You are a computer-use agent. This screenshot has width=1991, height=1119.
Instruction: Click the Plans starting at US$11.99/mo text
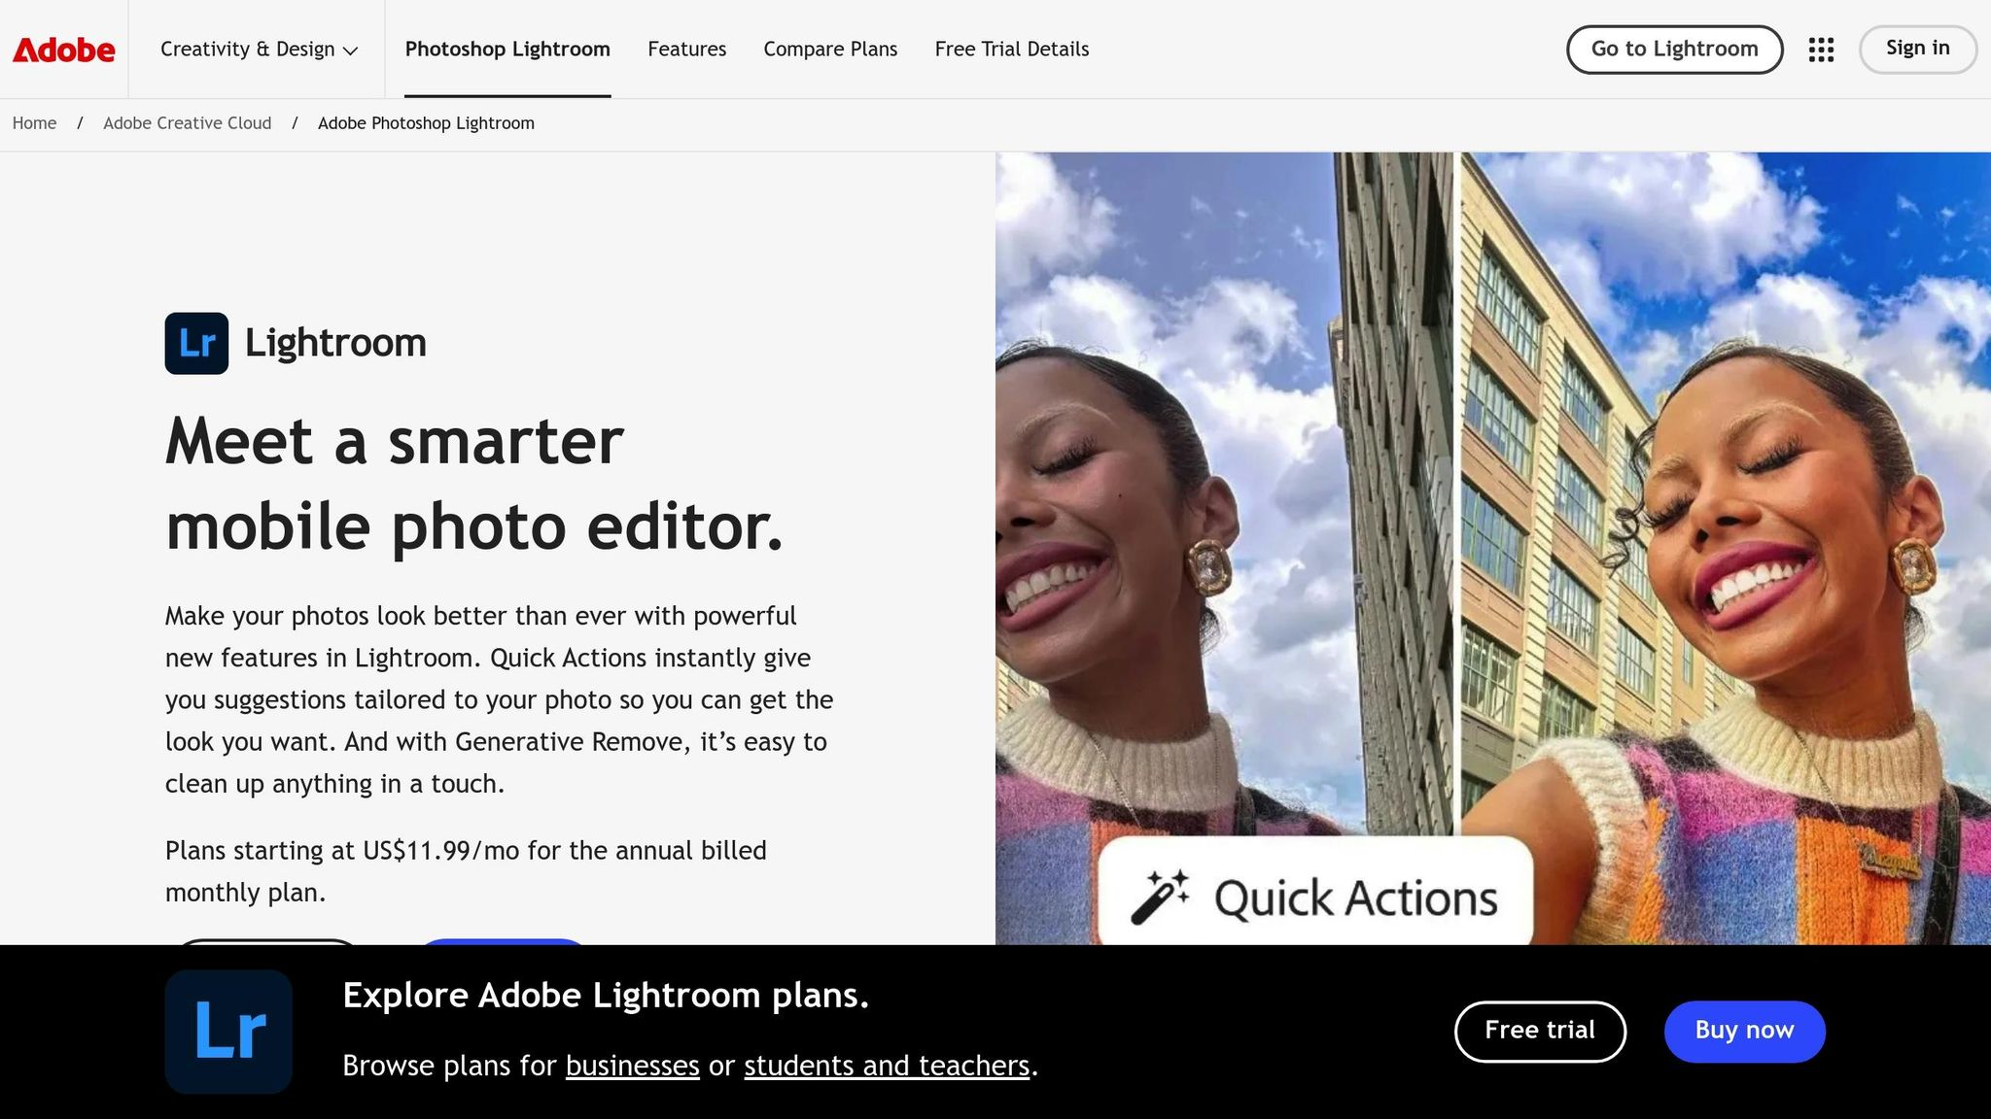[466, 871]
